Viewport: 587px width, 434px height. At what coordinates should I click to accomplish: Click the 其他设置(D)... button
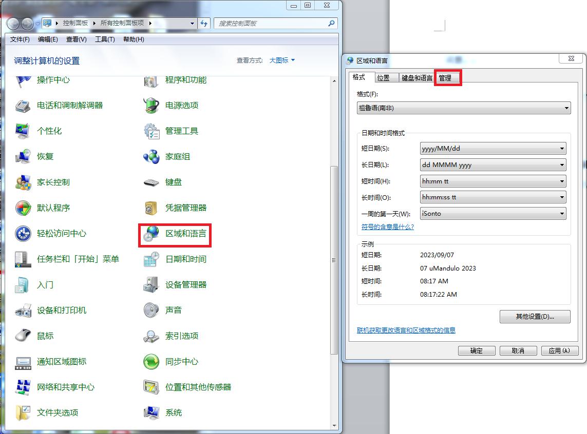click(x=535, y=316)
